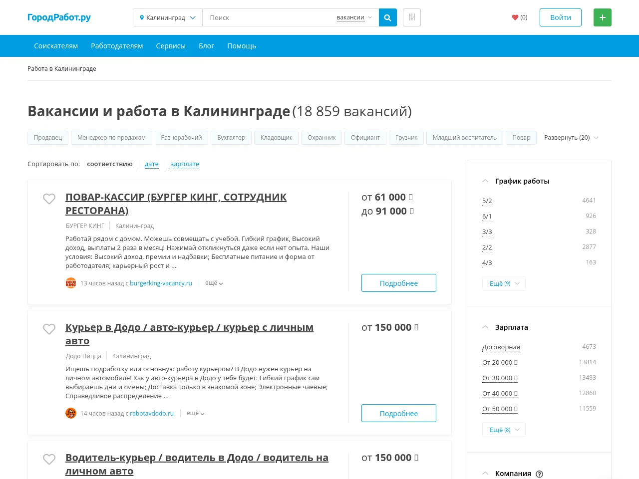Filter salary От 30 000
Screen dimensions: 639x479
click(500, 378)
